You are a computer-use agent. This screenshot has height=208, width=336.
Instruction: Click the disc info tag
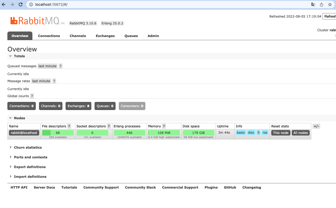251,133
